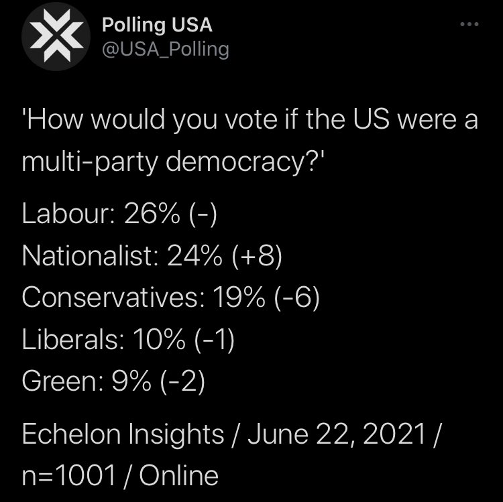The width and height of the screenshot is (503, 502).
Task: Click the 'How would you vote' question line
Action: (250, 119)
